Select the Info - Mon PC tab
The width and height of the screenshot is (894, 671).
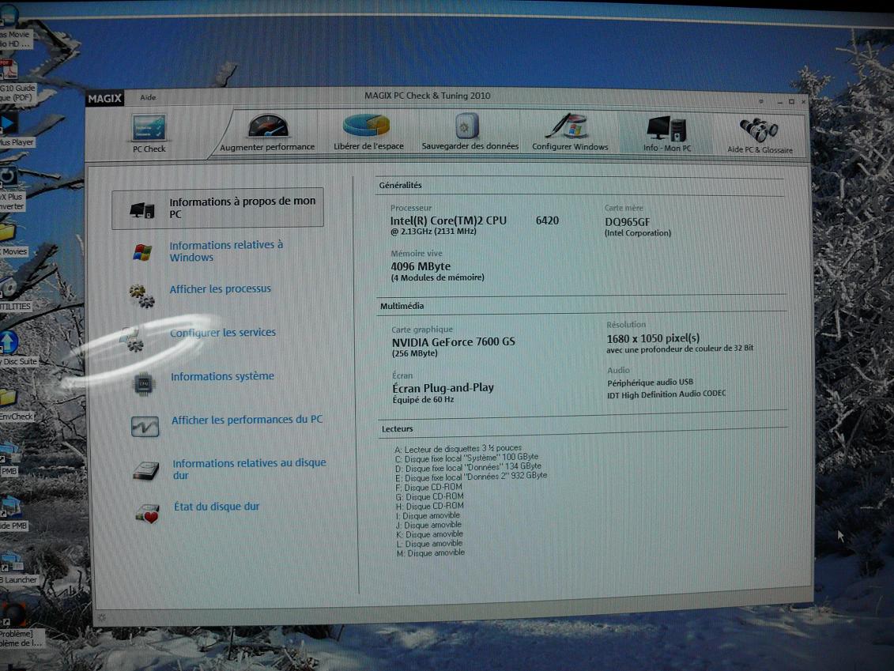tap(666, 134)
